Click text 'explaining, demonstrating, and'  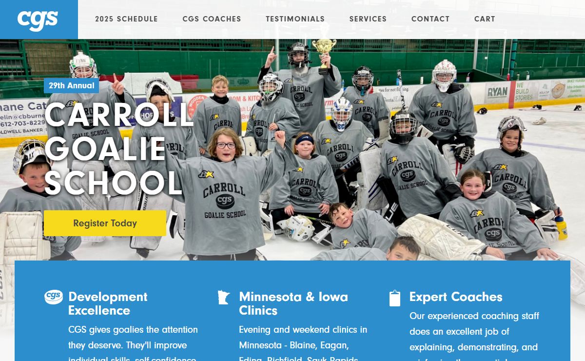click(x=474, y=347)
